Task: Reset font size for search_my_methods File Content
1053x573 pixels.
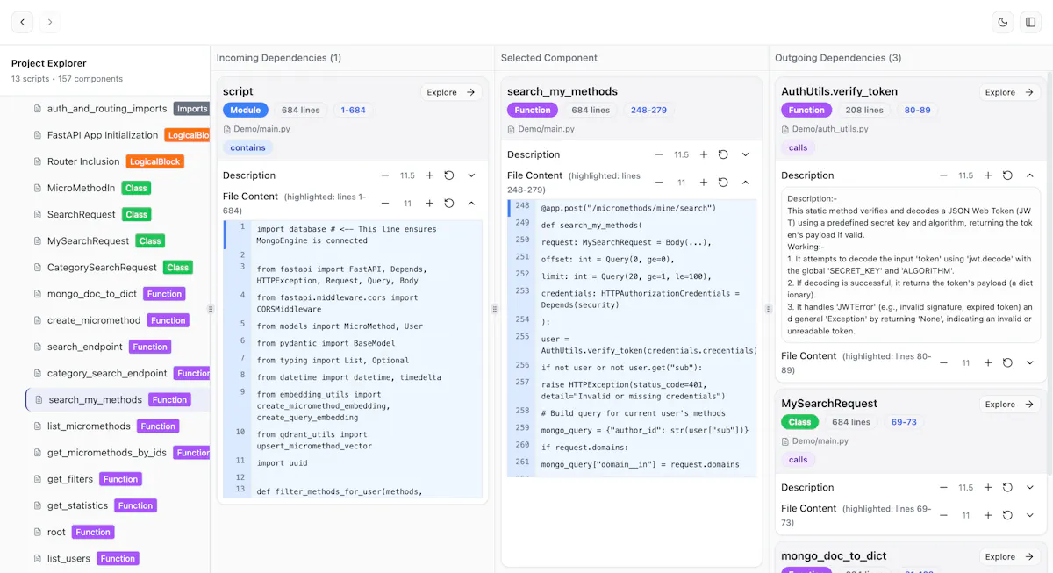Action: pyautogui.click(x=723, y=183)
